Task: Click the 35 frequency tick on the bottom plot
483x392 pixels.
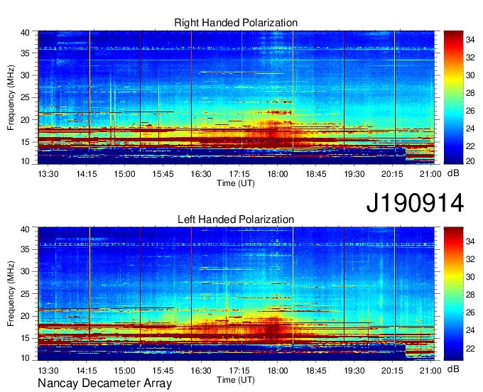Action: point(25,249)
